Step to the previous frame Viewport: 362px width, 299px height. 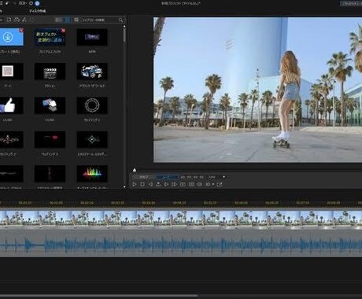coord(150,184)
